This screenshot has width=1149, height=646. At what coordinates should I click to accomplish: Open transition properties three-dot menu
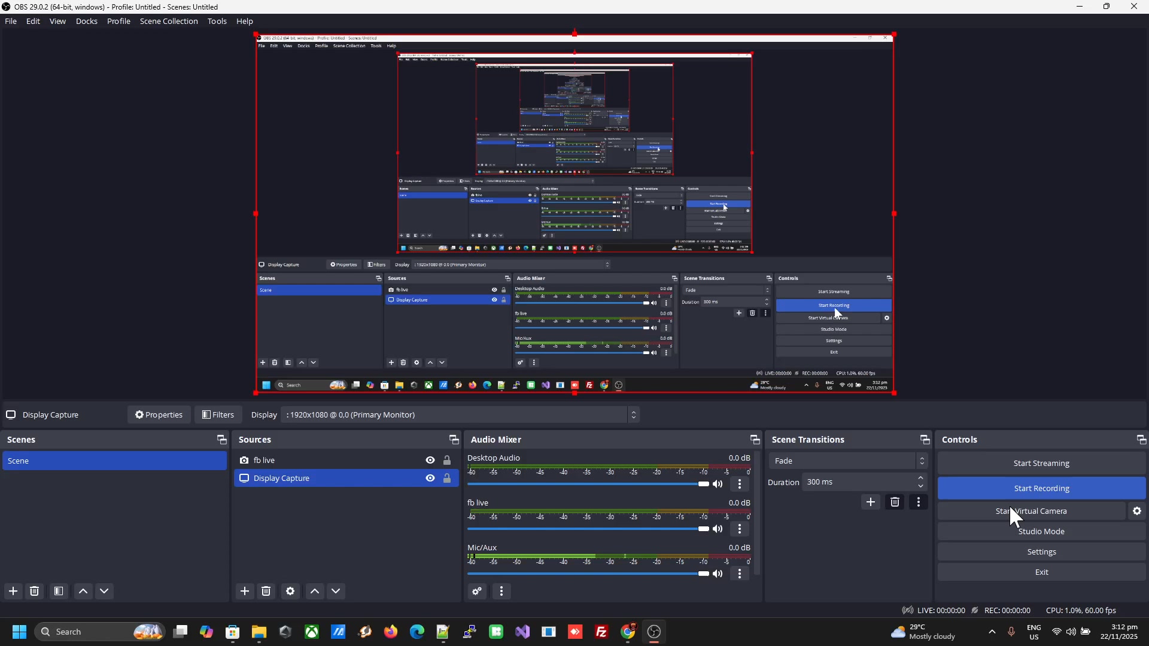[919, 502]
